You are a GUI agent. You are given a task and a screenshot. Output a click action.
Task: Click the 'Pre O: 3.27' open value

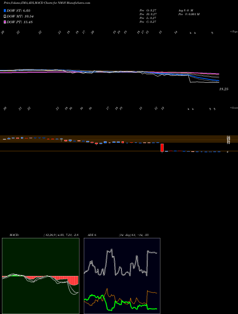coord(148,10)
